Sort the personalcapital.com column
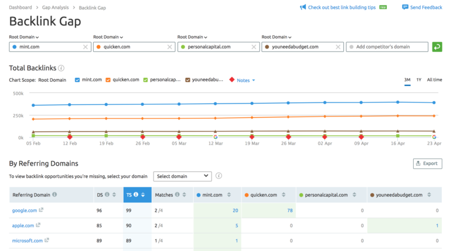The width and height of the screenshot is (450, 251). click(354, 195)
